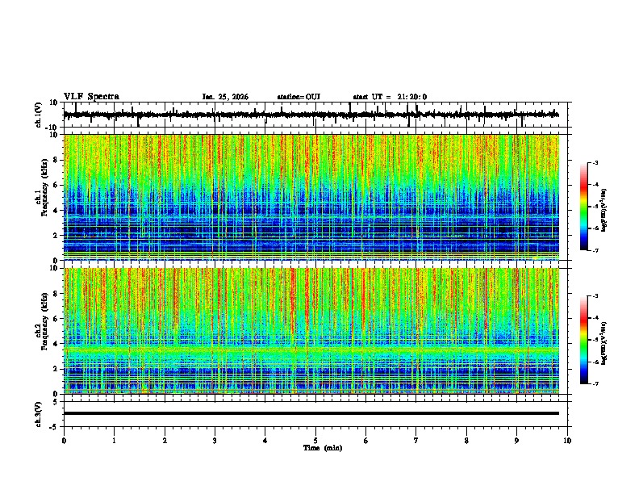Click the "ch.3(V)" axis label

[x=39, y=414]
